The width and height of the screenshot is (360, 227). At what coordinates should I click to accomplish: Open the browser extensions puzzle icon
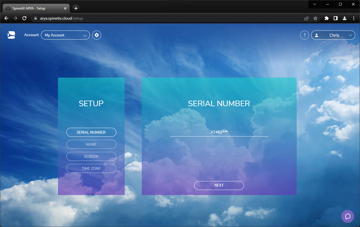click(326, 18)
